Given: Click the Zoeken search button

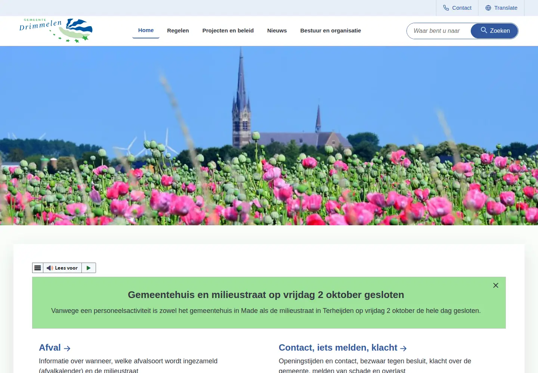Looking at the screenshot, I should coord(494,31).
